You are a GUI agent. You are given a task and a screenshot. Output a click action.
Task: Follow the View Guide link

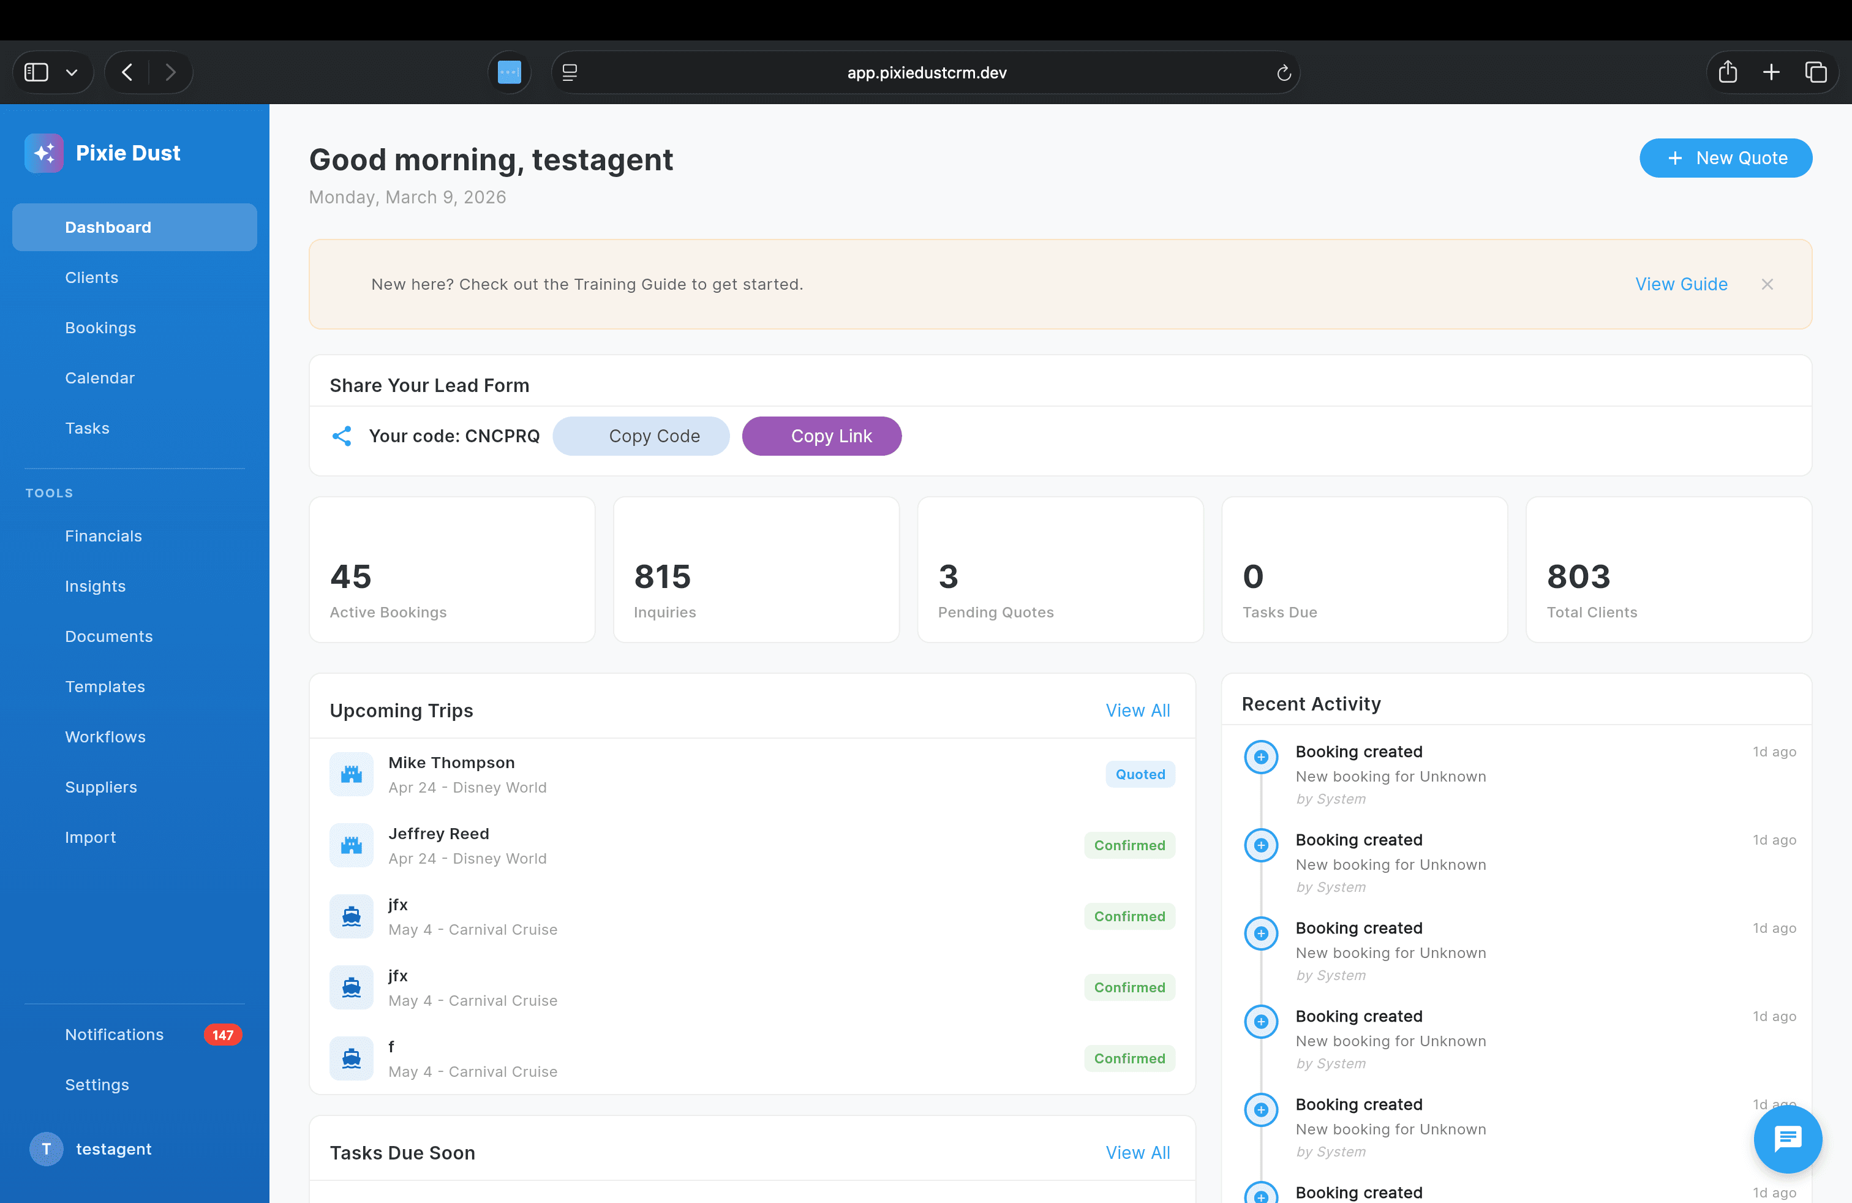pos(1681,284)
